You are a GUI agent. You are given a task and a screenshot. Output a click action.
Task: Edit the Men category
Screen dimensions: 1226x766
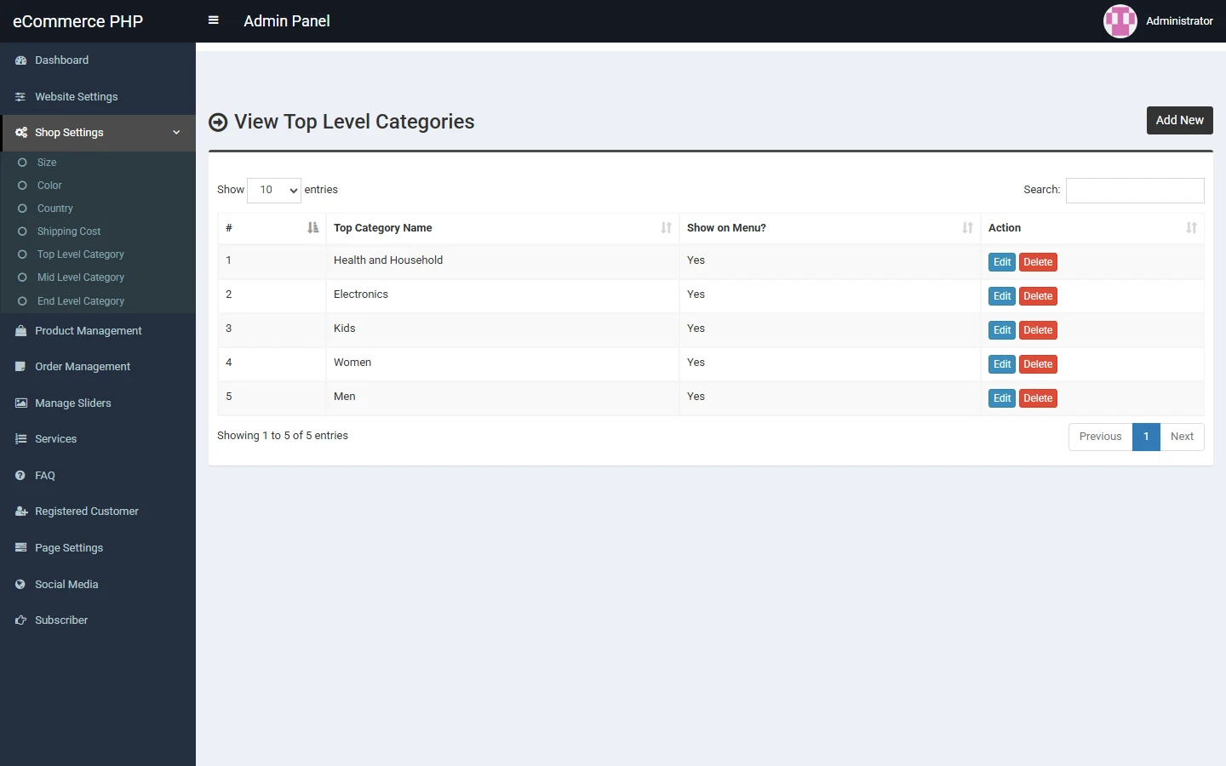tap(1002, 398)
